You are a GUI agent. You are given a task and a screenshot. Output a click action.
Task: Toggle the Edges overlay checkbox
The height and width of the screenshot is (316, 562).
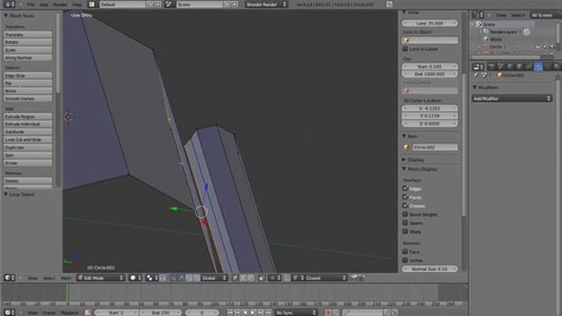tap(406, 189)
